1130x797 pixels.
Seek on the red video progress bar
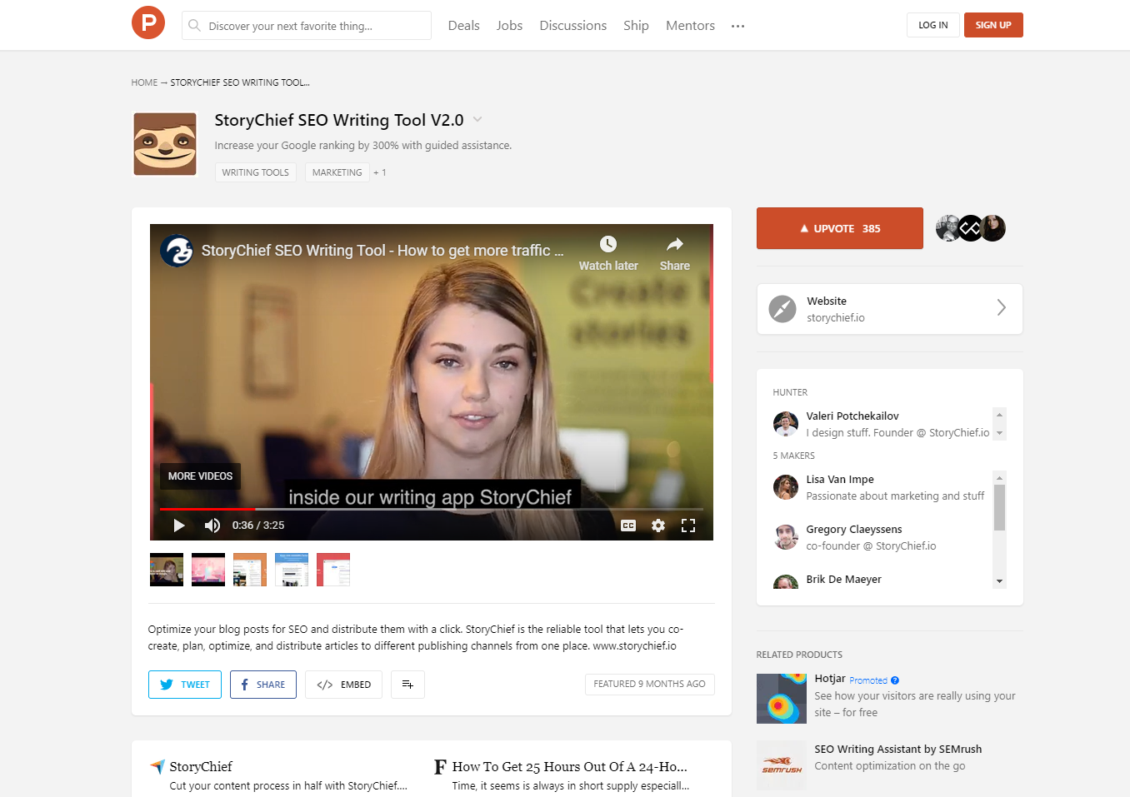point(432,509)
